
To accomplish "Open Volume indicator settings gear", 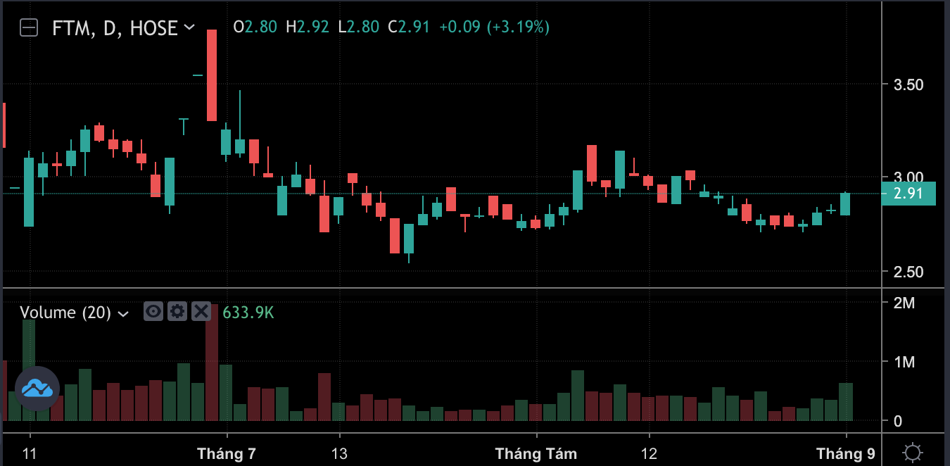I will pos(177,311).
